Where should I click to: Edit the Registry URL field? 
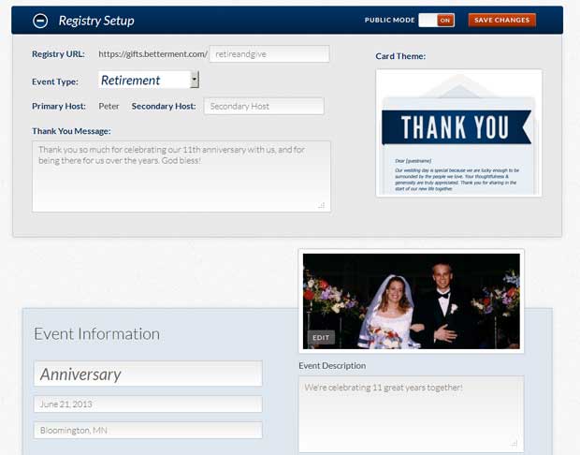pyautogui.click(x=269, y=54)
